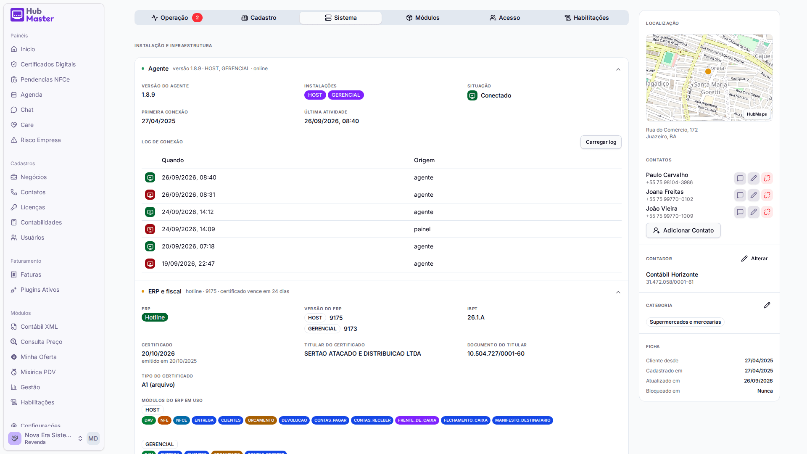Click the FRENTE_DE_CAIXA module tag
The height and width of the screenshot is (454, 807).
(417, 420)
